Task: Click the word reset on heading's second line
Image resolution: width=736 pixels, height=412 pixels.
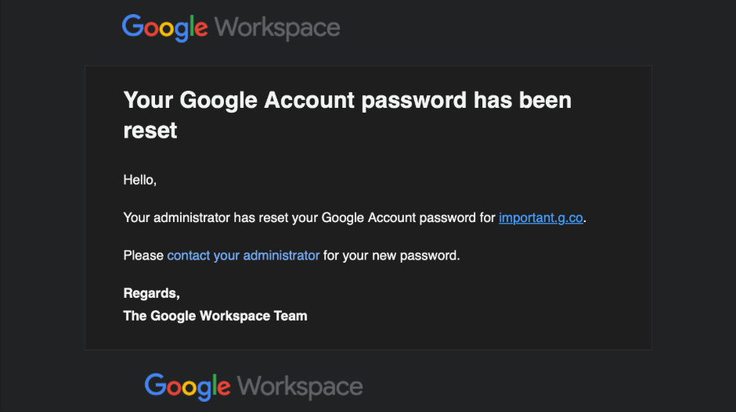Action: pyautogui.click(x=150, y=131)
